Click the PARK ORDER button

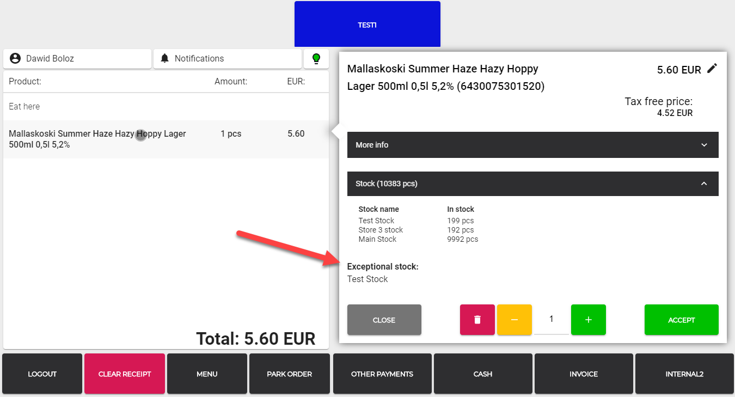[289, 374]
